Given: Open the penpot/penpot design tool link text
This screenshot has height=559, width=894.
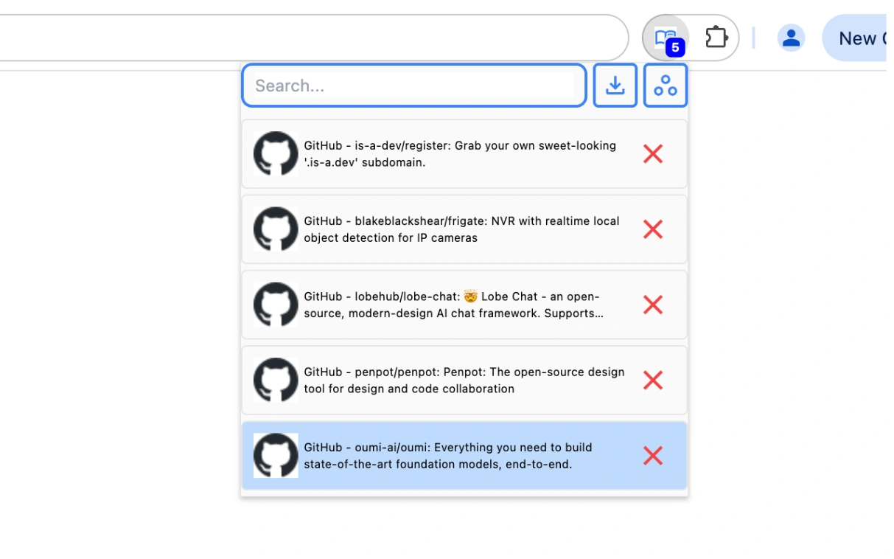Looking at the screenshot, I should (464, 381).
